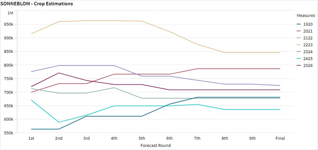318x150 pixels.
Task: Click the Final round x-axis label
Action: [280, 138]
